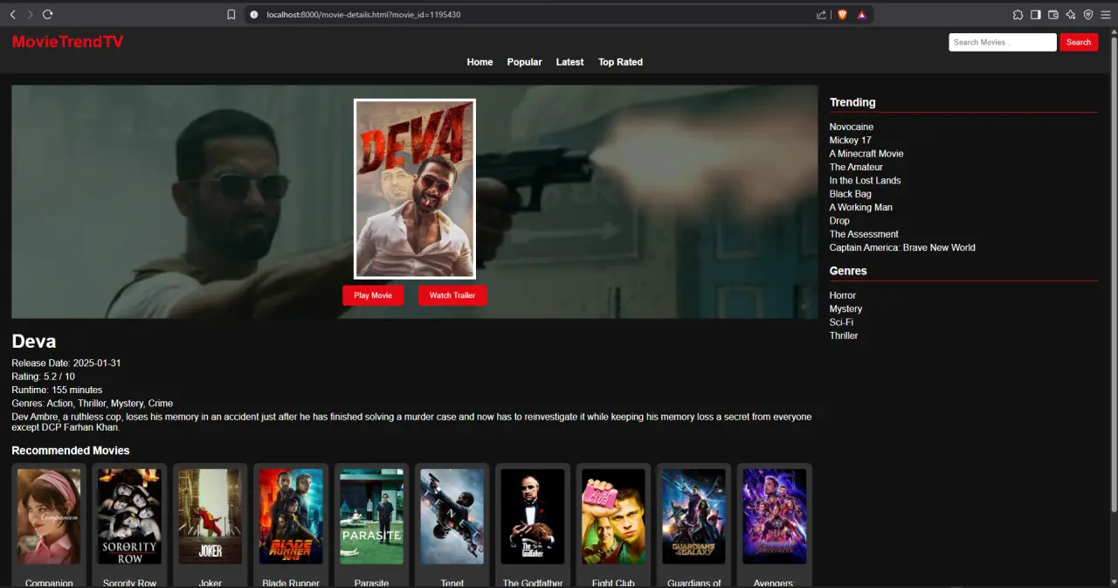Open the Guardians of the Galaxy poster

[694, 516]
